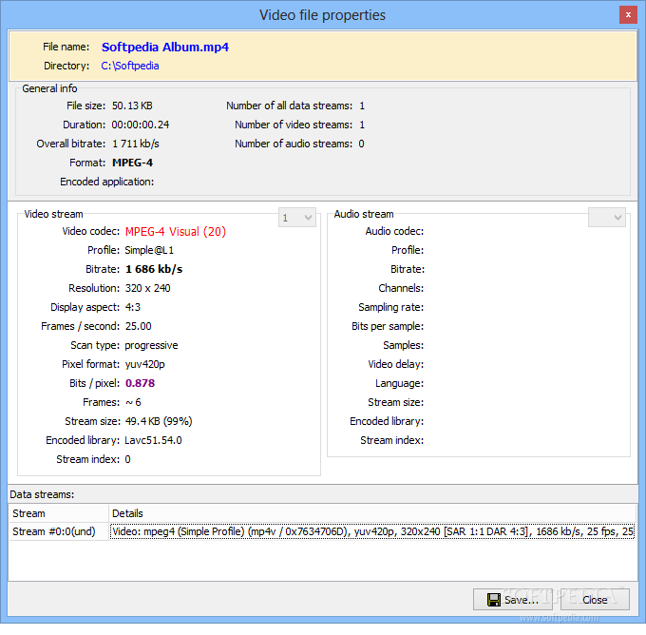Click the file name Softpedia Album.mp4
This screenshot has height=635, width=646.
pos(164,47)
